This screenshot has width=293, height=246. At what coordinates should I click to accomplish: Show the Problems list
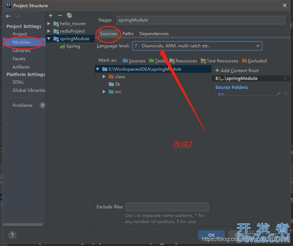[22, 105]
